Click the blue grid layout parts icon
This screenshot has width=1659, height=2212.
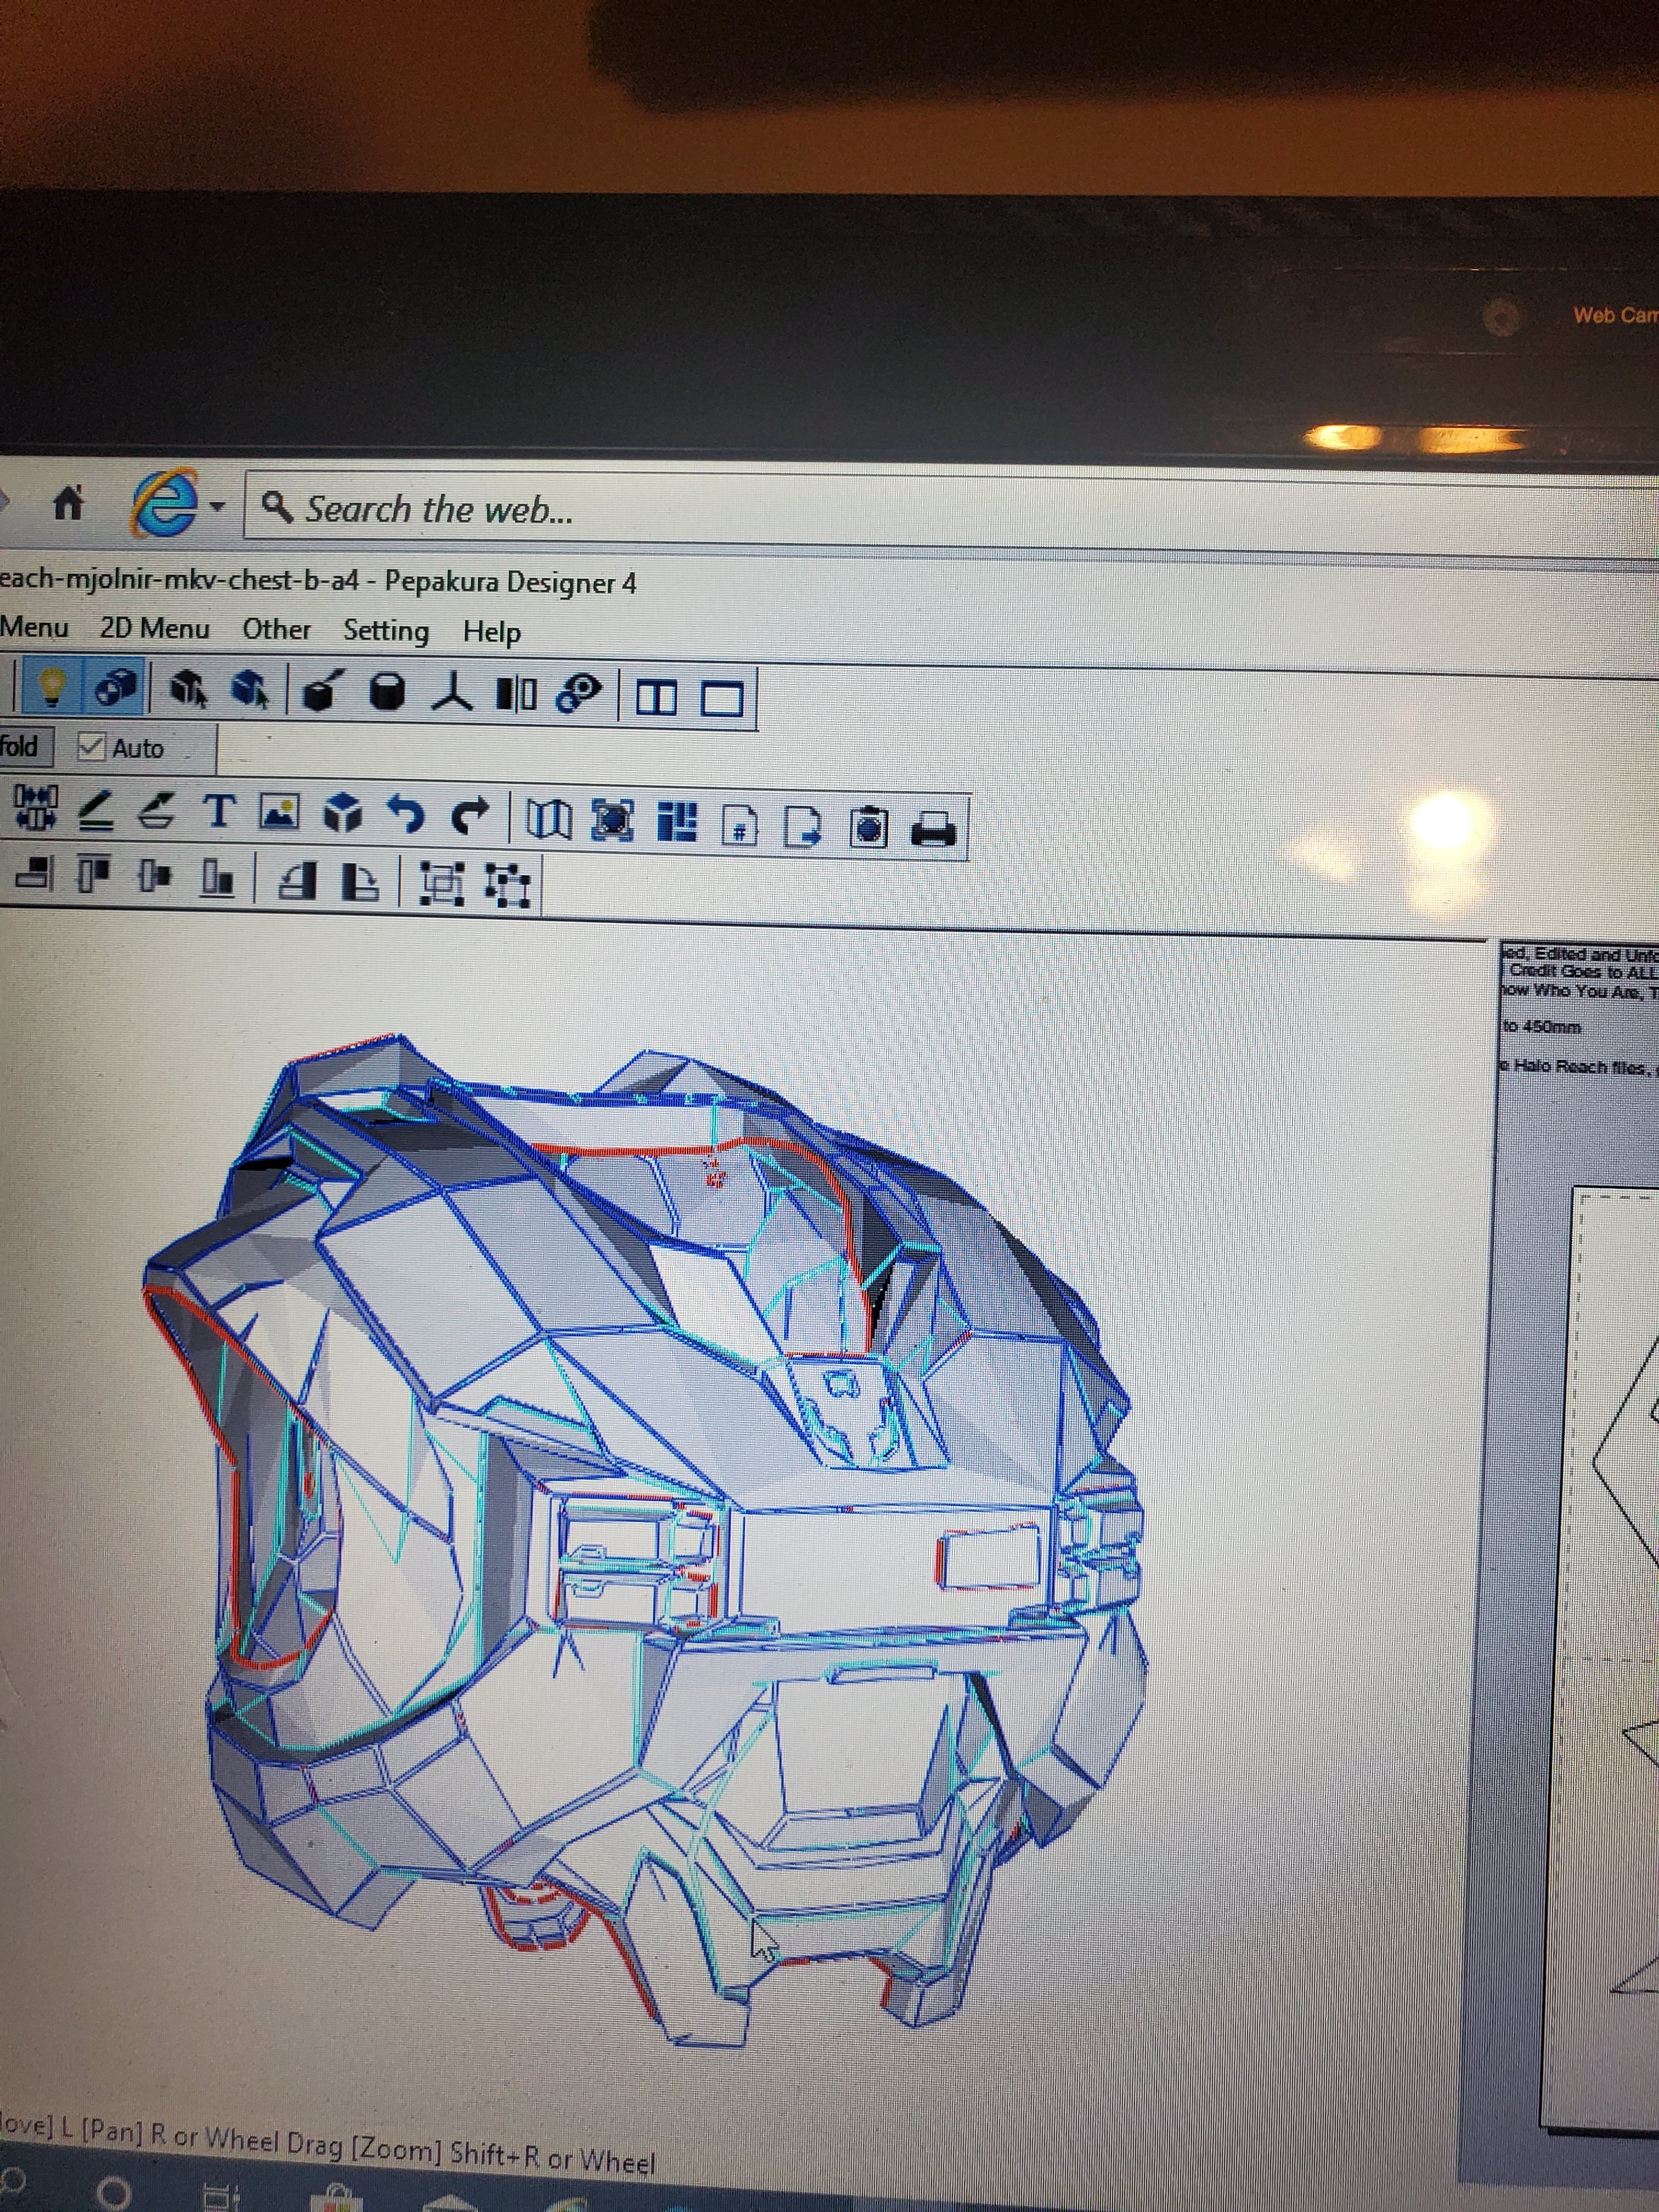(x=677, y=822)
